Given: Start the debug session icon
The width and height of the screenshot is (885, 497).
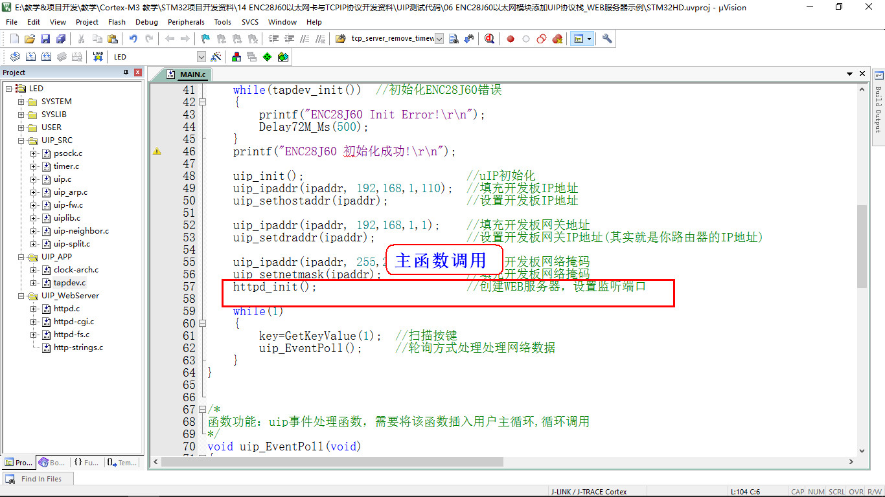Looking at the screenshot, I should pos(489,39).
